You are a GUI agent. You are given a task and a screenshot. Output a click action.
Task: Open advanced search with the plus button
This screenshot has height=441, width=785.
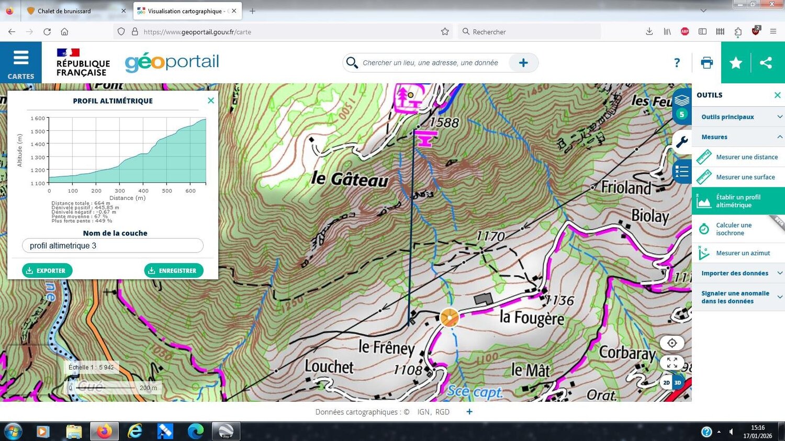click(523, 63)
